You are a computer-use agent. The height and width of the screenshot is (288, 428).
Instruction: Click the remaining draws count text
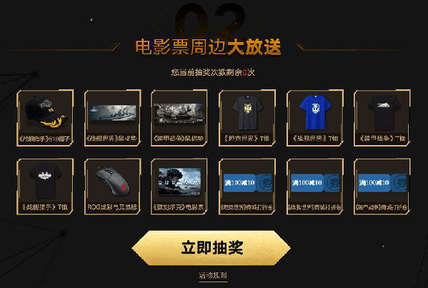tap(213, 72)
